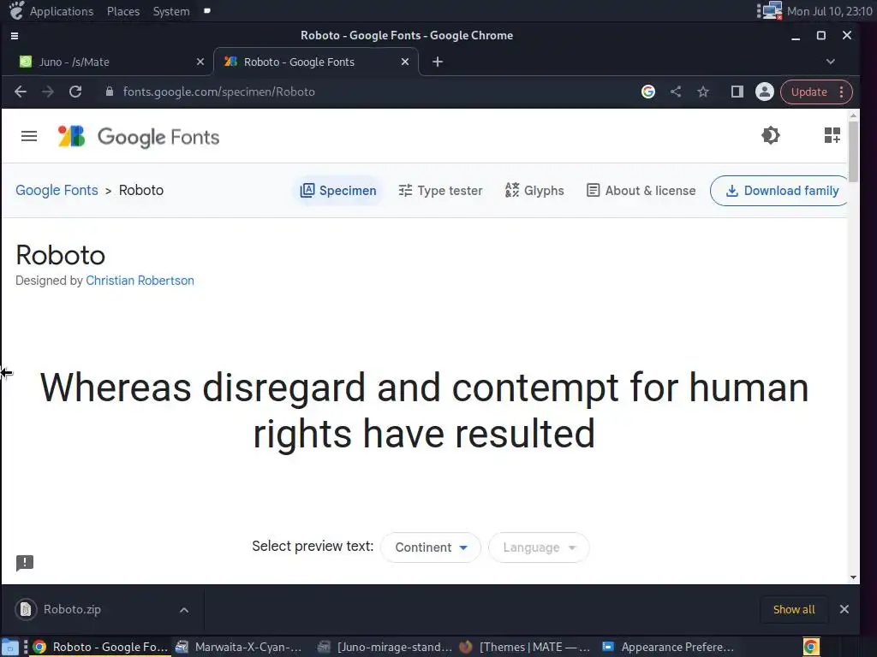Image resolution: width=877 pixels, height=657 pixels.
Task: Expand the Language dropdown
Action: [539, 547]
